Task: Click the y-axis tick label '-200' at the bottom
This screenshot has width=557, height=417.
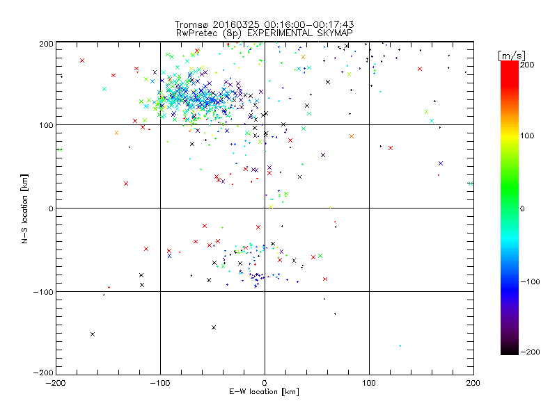Action: (x=43, y=373)
